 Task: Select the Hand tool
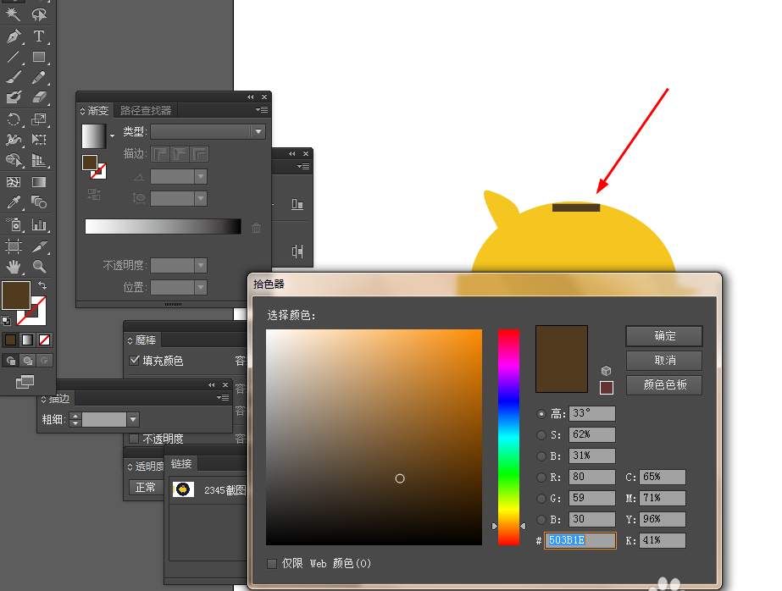(14, 267)
